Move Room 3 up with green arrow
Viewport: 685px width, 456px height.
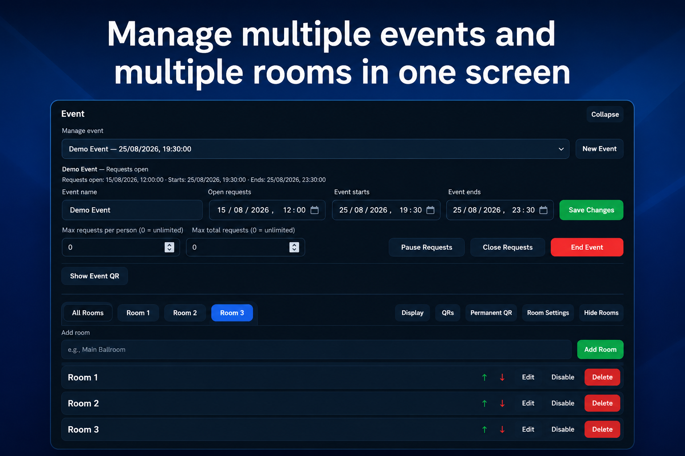484,430
